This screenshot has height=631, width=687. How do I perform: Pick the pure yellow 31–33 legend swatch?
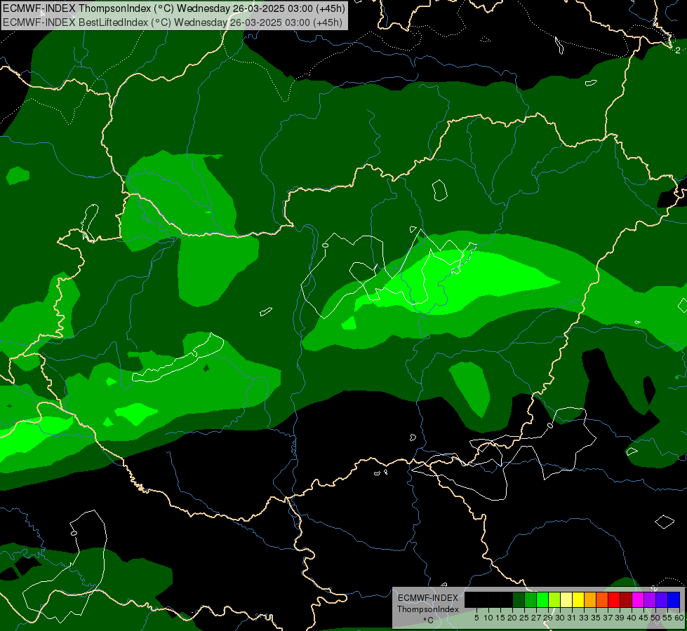click(x=578, y=599)
